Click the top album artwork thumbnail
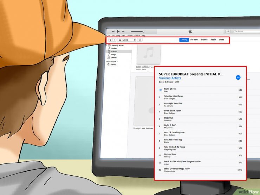 pos(149,54)
